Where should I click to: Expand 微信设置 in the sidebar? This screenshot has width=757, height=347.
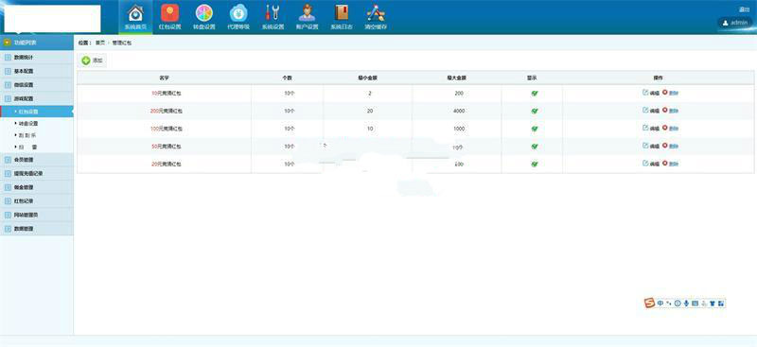click(x=37, y=85)
